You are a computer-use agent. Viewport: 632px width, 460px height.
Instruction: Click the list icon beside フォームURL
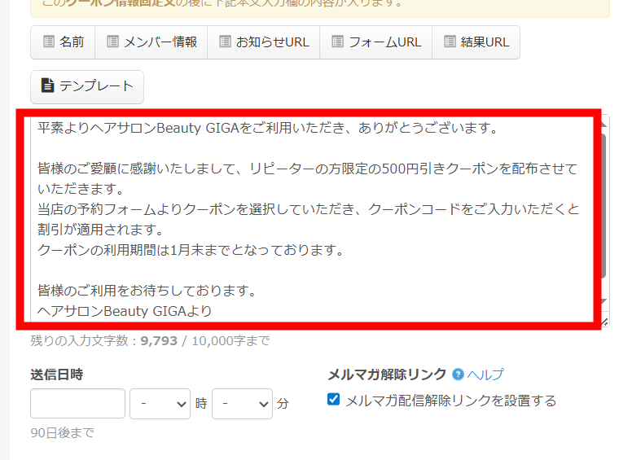[x=337, y=42]
